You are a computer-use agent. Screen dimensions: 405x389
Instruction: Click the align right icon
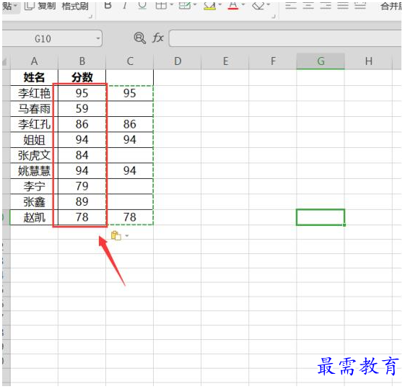click(326, 6)
